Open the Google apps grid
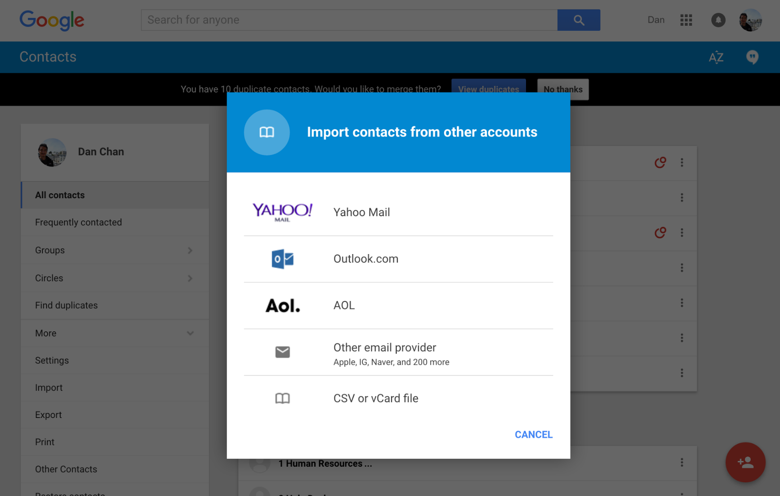 click(686, 20)
